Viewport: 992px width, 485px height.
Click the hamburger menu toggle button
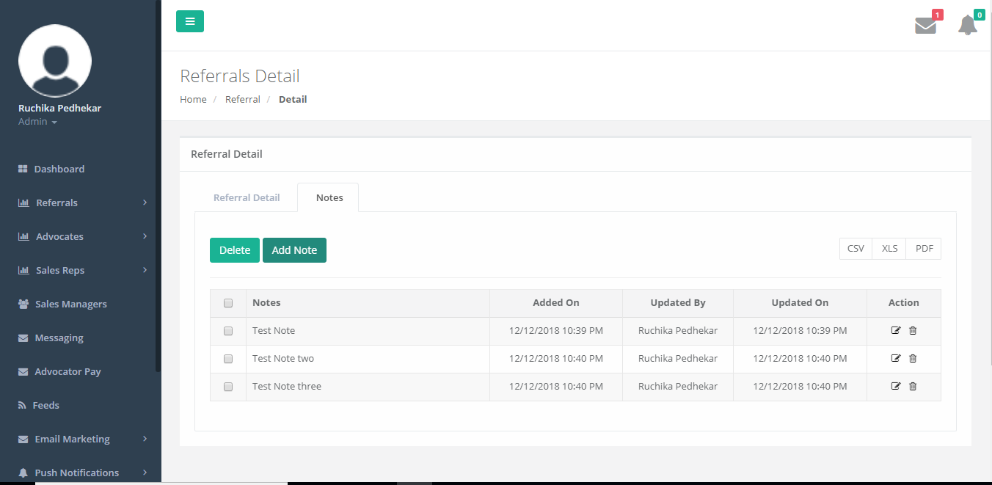[190, 21]
